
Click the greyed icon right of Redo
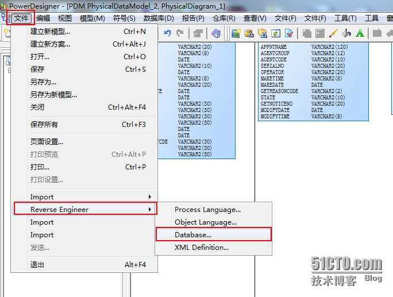(198, 33)
